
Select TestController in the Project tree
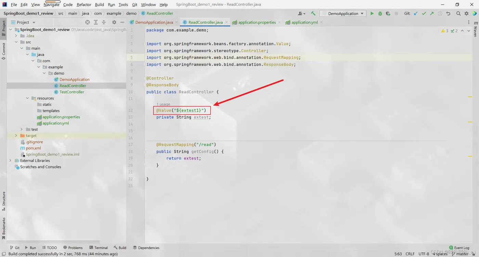coord(72,92)
